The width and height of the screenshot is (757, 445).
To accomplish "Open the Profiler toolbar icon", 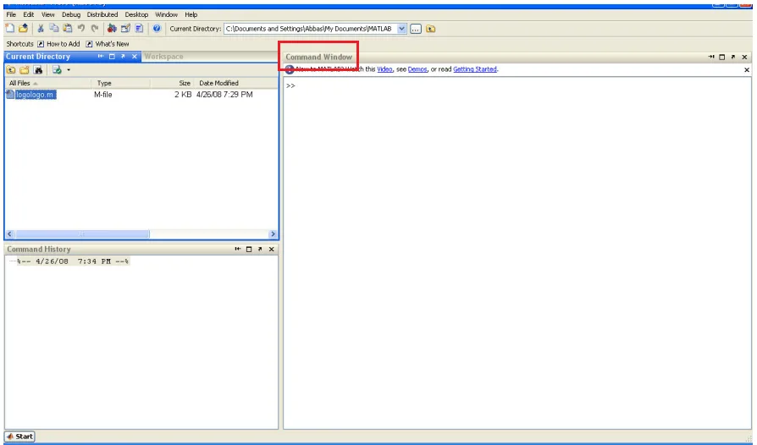I will pyautogui.click(x=139, y=29).
